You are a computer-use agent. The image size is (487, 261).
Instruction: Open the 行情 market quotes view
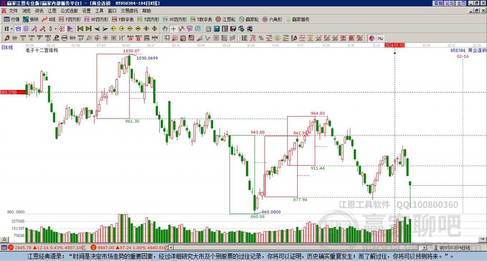(11, 19)
